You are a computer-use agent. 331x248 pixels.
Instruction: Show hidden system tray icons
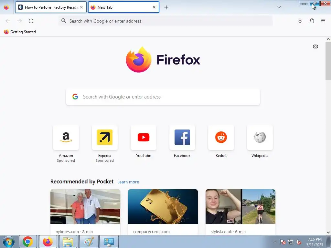(275, 242)
